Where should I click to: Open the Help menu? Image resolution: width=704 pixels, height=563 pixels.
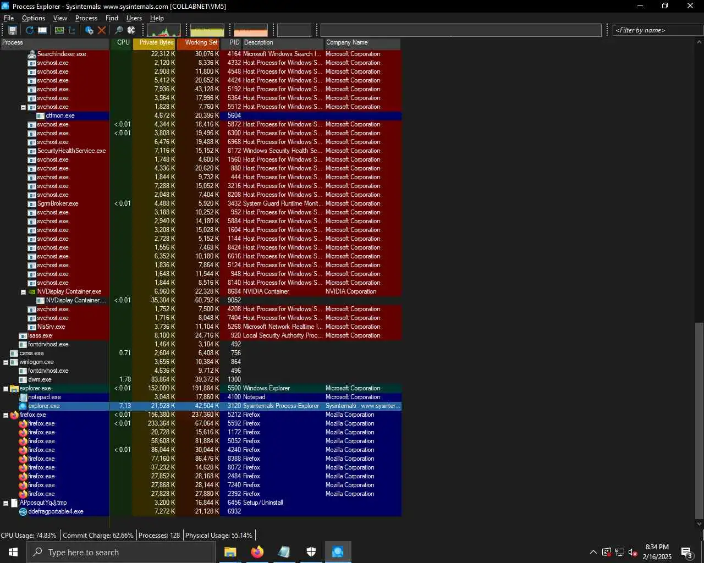point(157,18)
